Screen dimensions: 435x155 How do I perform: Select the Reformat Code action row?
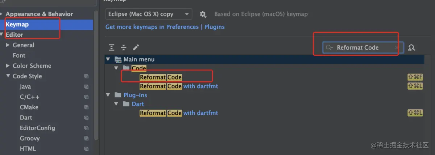(x=161, y=77)
